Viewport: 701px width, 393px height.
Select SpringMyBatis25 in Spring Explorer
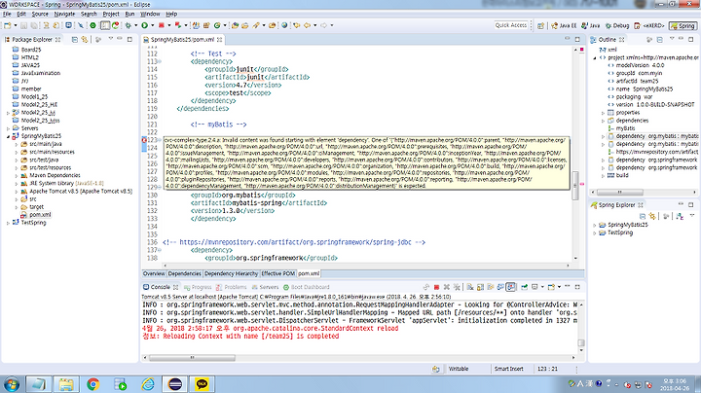627,225
